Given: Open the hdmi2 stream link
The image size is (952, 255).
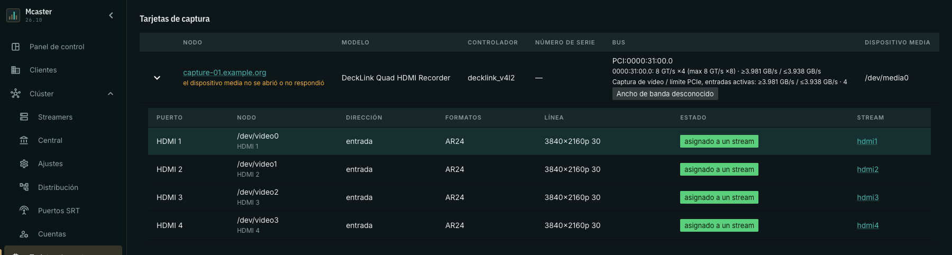Looking at the screenshot, I should (x=867, y=169).
